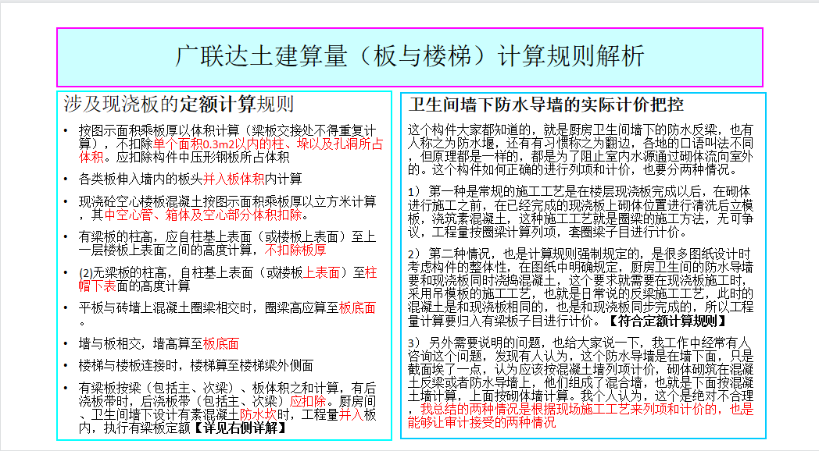
Task: Click the bold note 【详见右侧详解】
Action: [240, 428]
